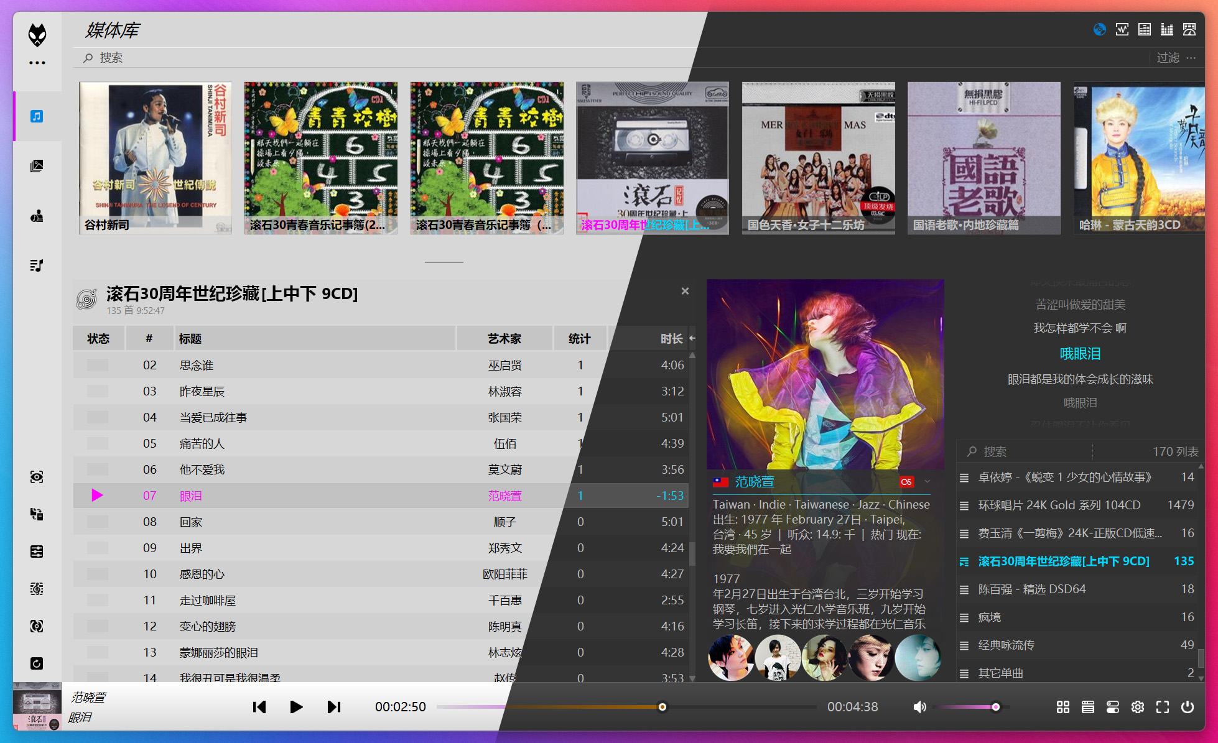Click artist 张国荣 in track list
This screenshot has width=1218, height=743.
click(x=504, y=417)
